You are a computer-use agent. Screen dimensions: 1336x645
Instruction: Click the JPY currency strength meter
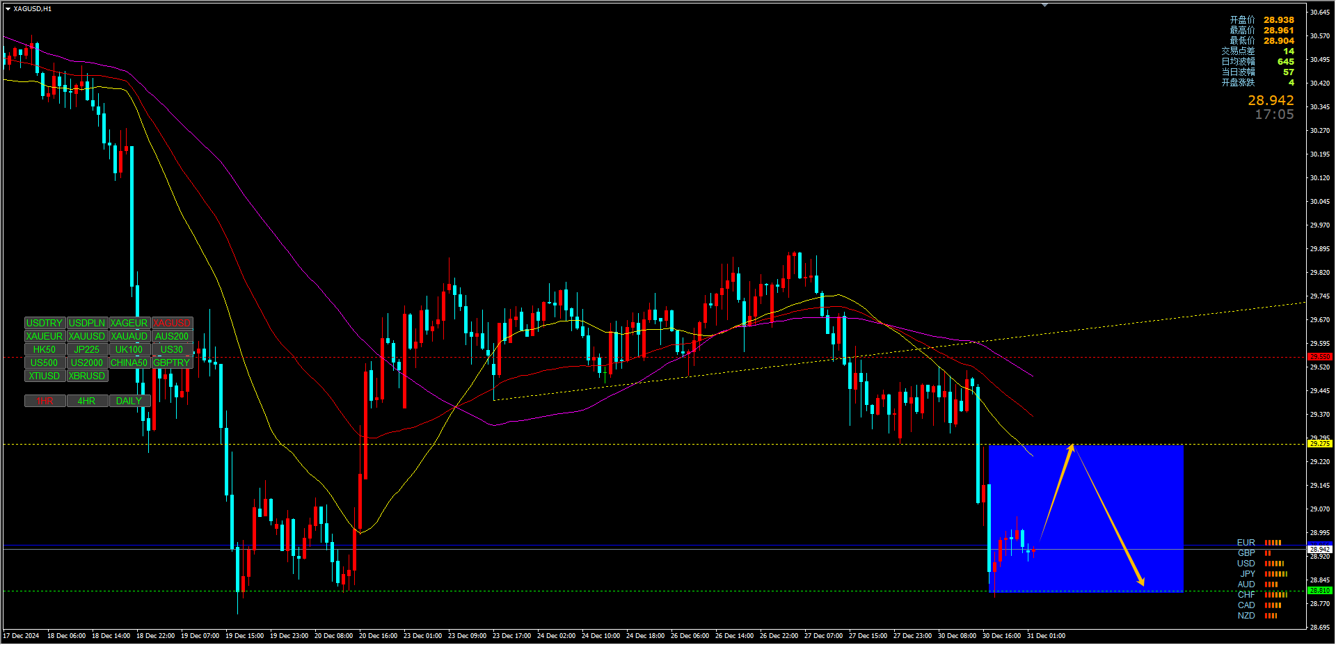[x=1276, y=574]
